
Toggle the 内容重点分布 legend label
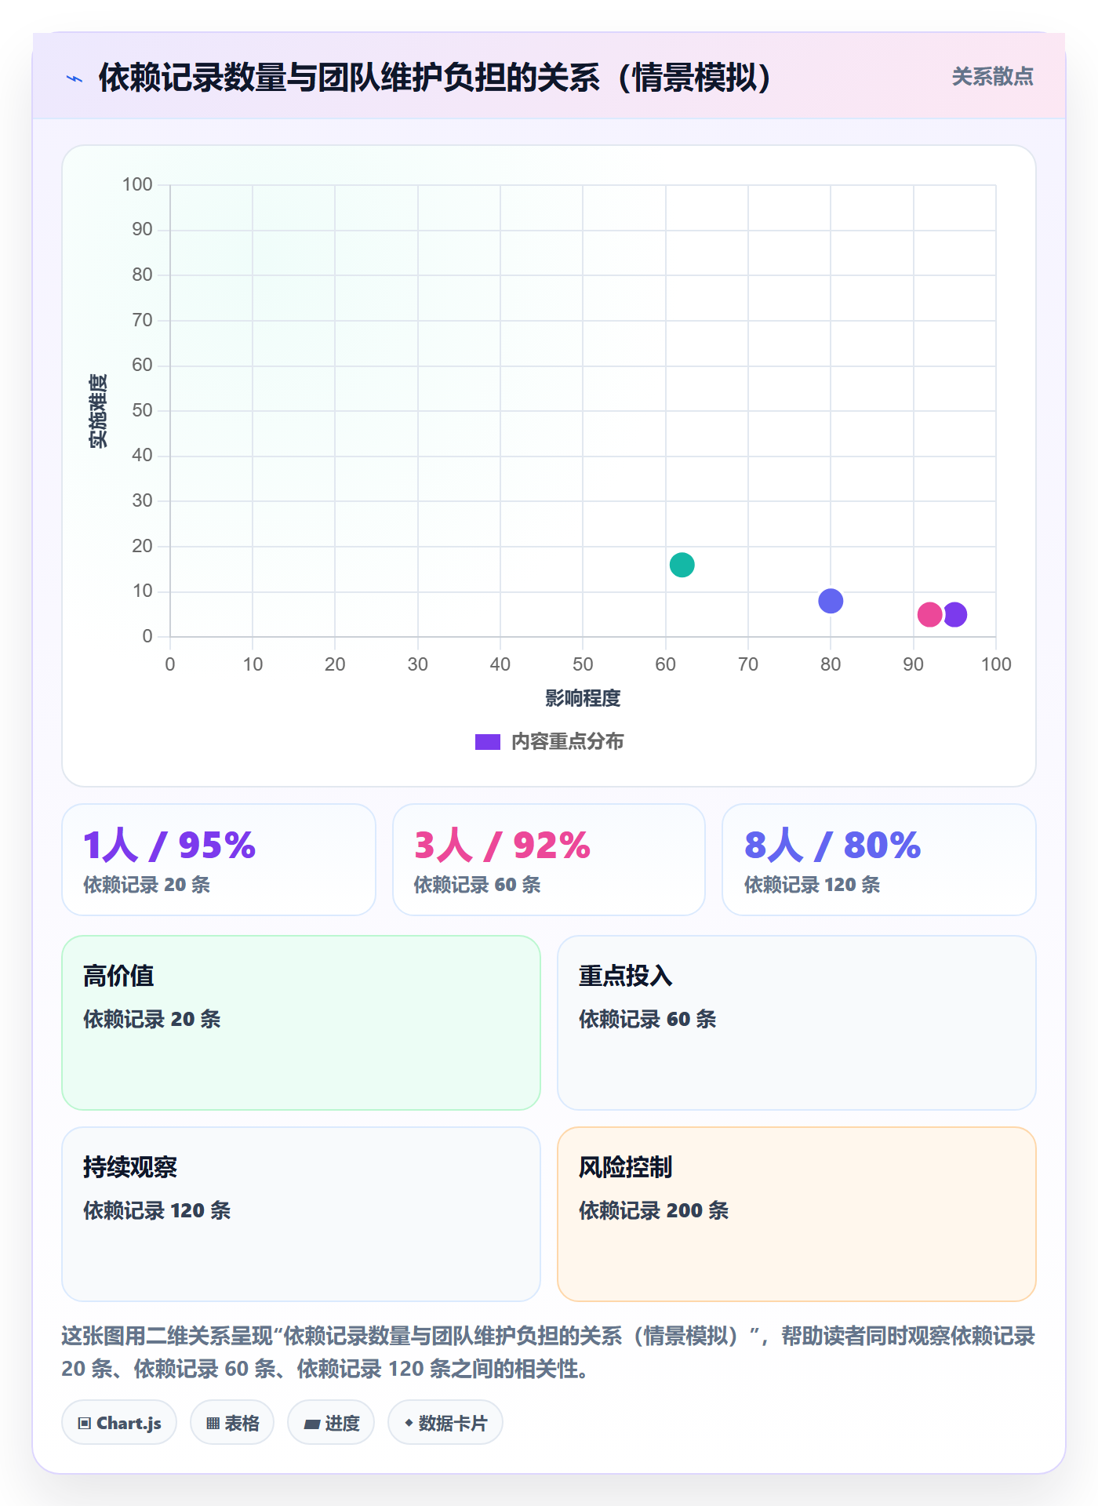pyautogui.click(x=567, y=742)
